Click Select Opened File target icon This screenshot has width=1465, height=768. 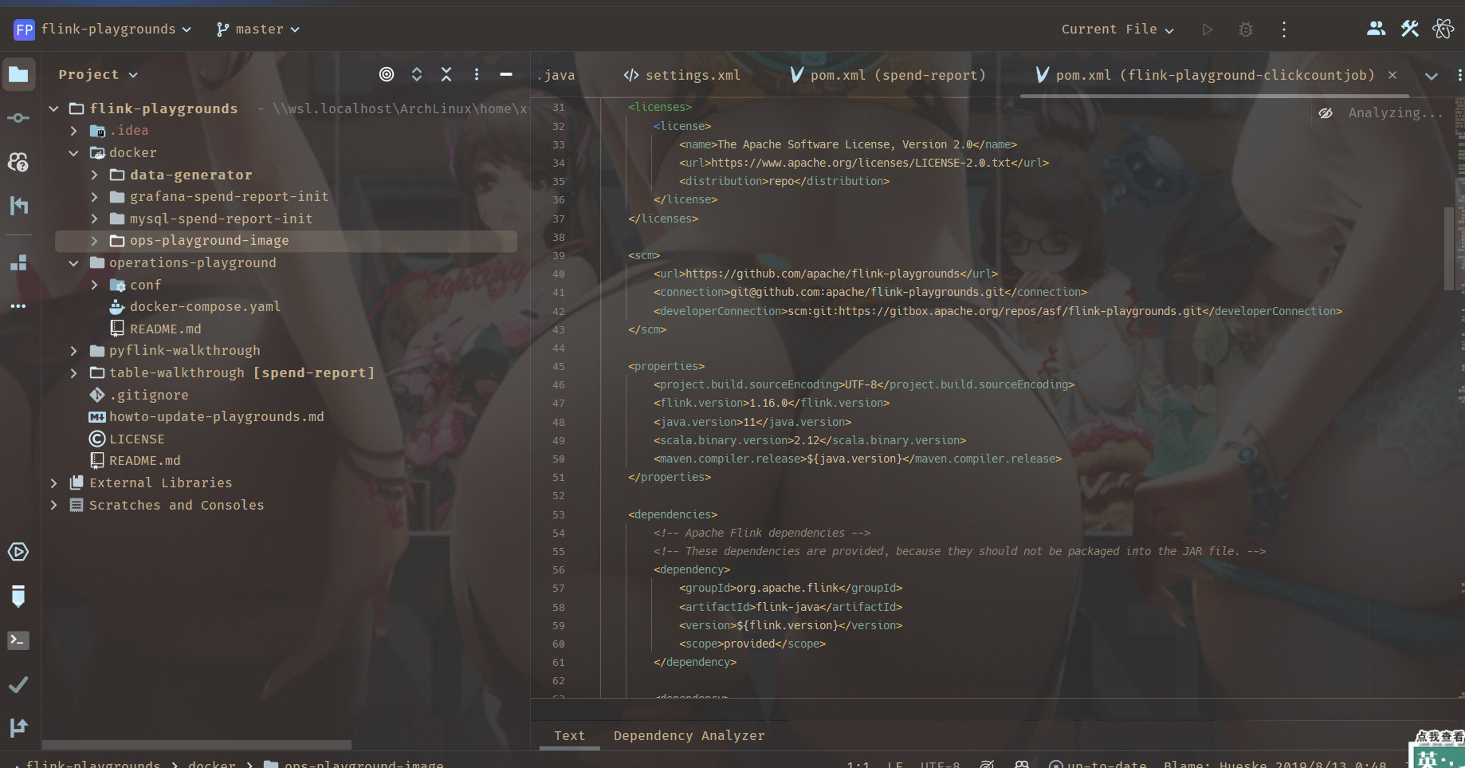pos(387,74)
